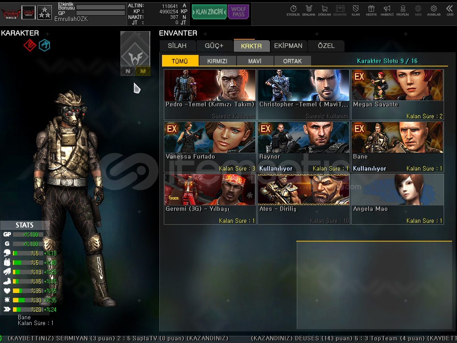Screen dimensions: 457x343
Task: Switch to the Ekipman tab
Action: click(x=288, y=46)
